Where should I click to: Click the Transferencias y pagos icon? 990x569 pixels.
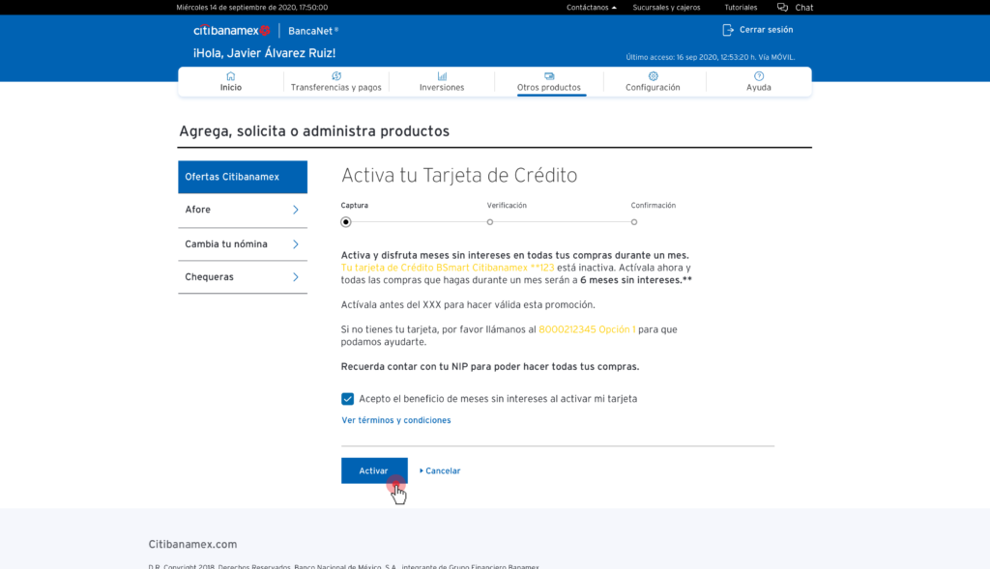coord(336,75)
